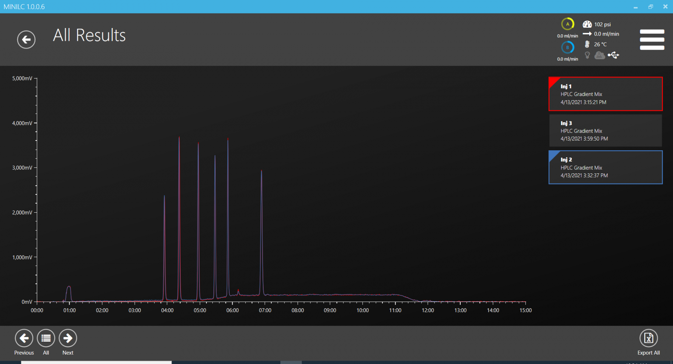Click the lamp bulb status icon
This screenshot has width=673, height=364.
tap(587, 55)
